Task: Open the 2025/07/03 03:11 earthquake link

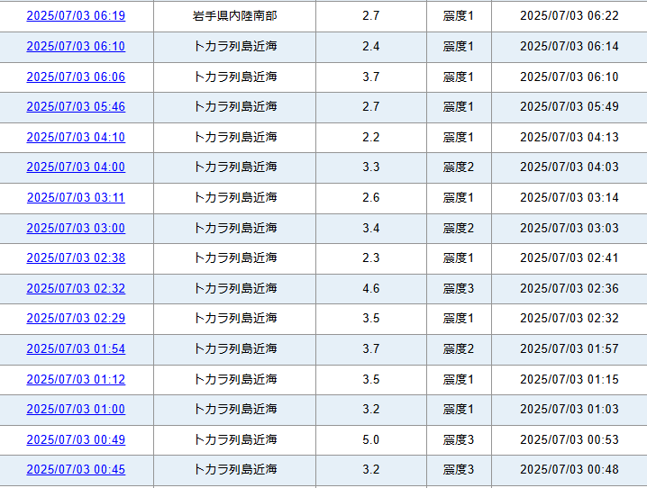Action: point(76,197)
